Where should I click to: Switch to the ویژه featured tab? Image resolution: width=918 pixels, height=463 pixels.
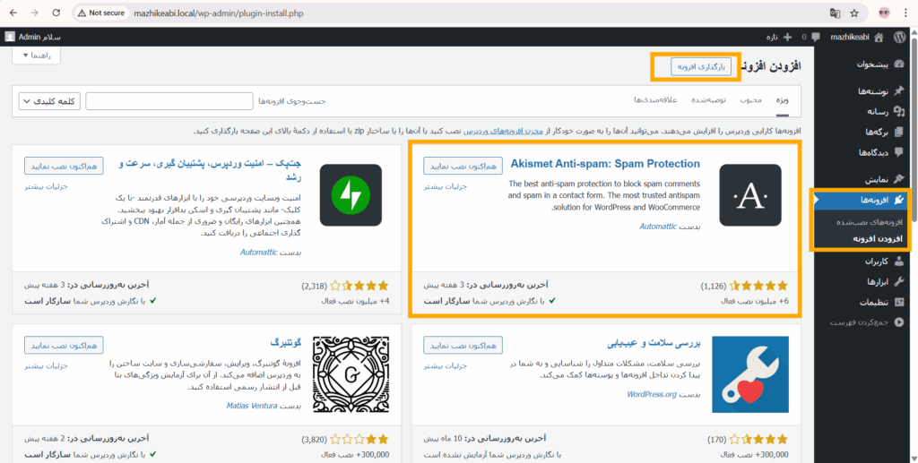pyautogui.click(x=782, y=100)
